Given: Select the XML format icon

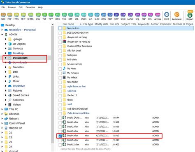Looking at the screenshot, I should coord(77,16).
